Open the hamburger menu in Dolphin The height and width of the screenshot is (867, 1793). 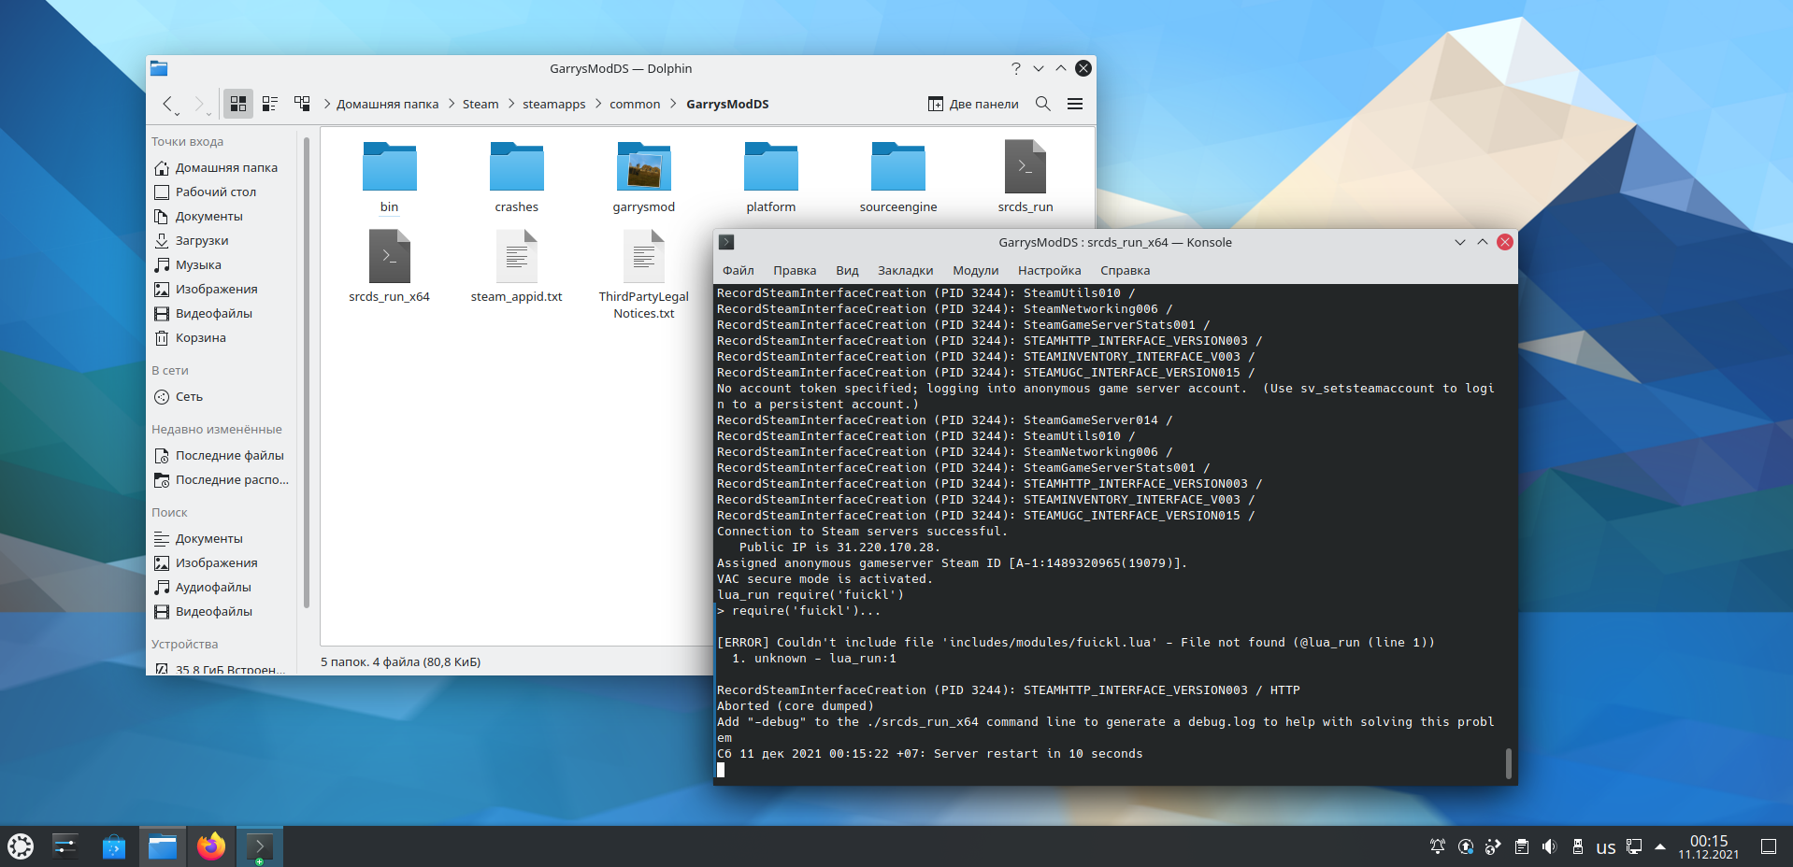pos(1074,104)
